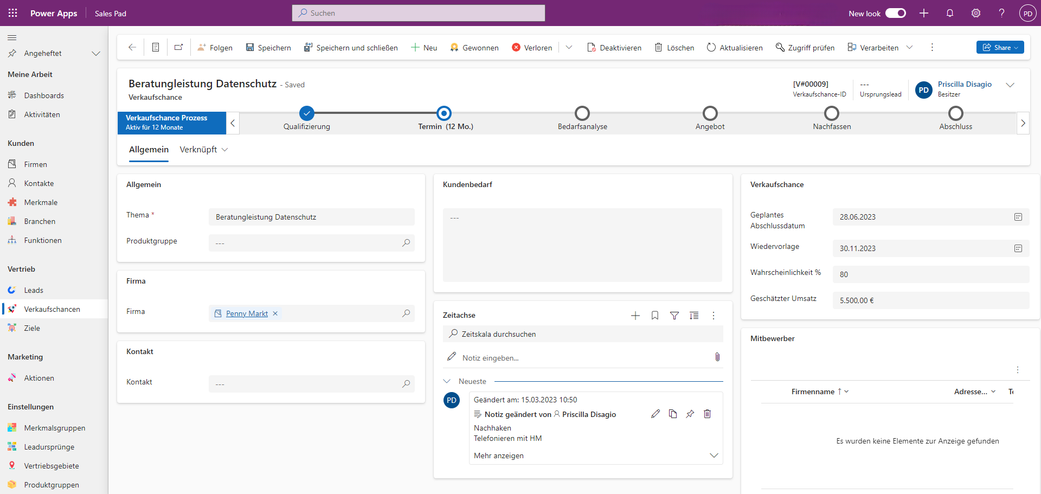Click the Löschen command
The height and width of the screenshot is (494, 1041).
point(674,48)
